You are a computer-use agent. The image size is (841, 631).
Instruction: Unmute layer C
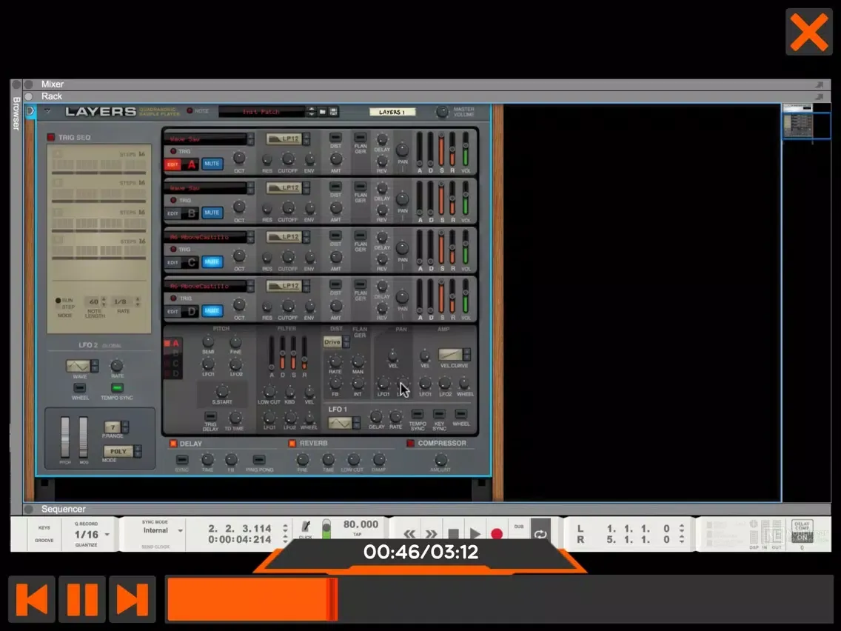pos(212,262)
